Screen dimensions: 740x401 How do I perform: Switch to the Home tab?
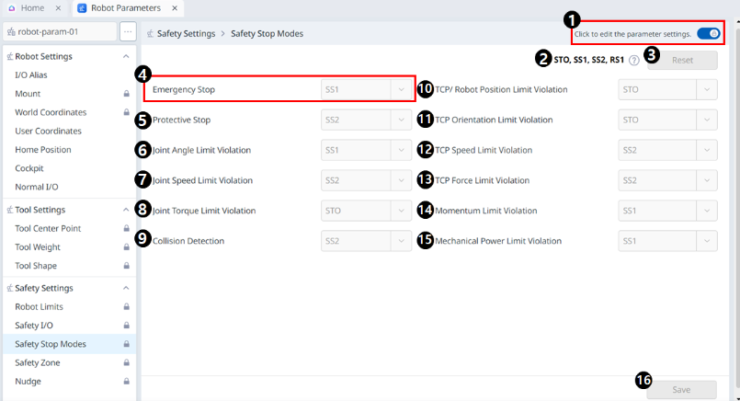(32, 8)
